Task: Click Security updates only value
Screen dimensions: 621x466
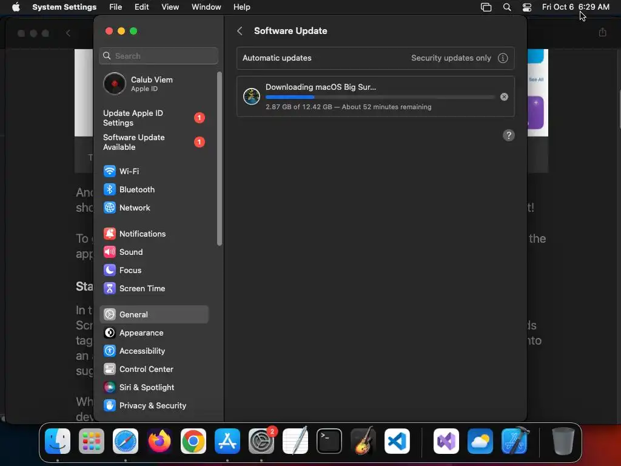Action: pyautogui.click(x=451, y=58)
